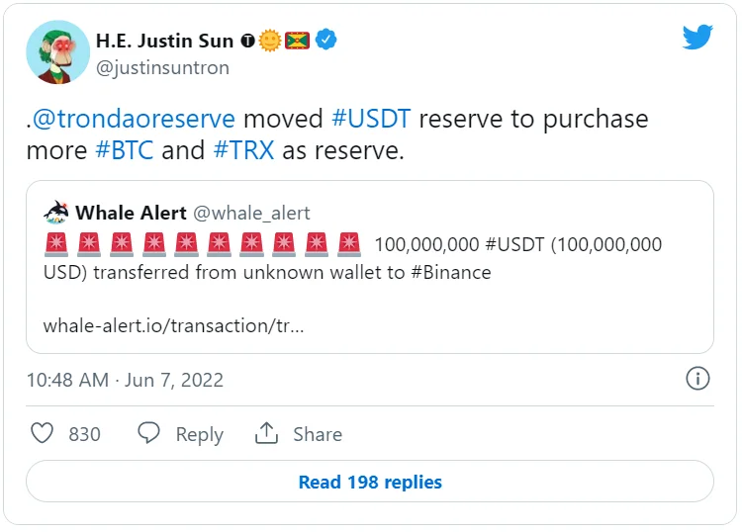Like the tweet with heart icon

(42, 434)
